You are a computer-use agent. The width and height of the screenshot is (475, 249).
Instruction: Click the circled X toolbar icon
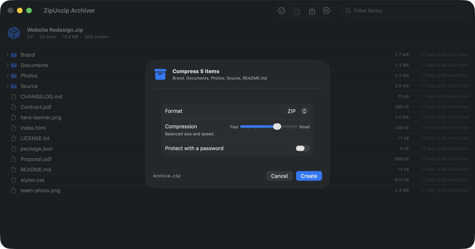coord(326,11)
